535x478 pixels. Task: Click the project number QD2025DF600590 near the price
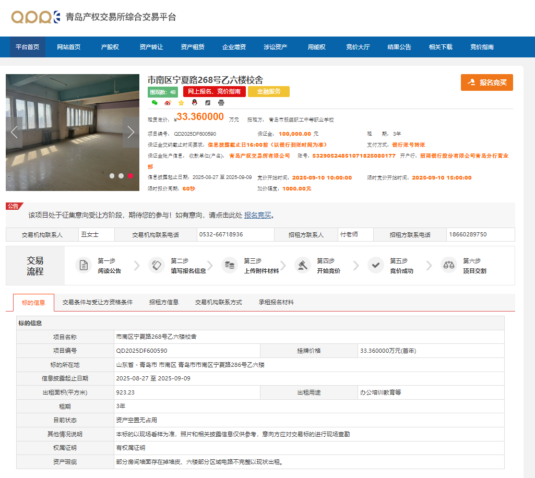[x=195, y=134]
